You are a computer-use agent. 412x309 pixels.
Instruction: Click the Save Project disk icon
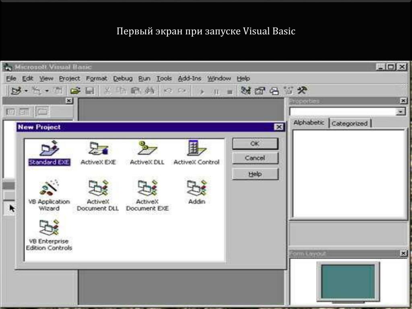coord(90,91)
